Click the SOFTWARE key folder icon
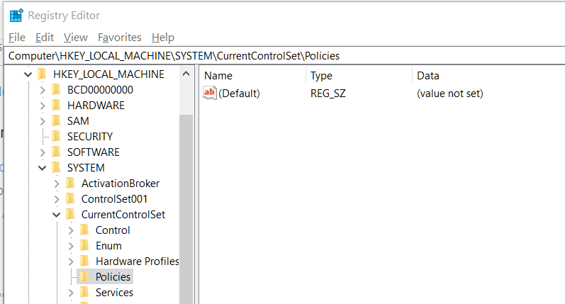 pyautogui.click(x=56, y=152)
